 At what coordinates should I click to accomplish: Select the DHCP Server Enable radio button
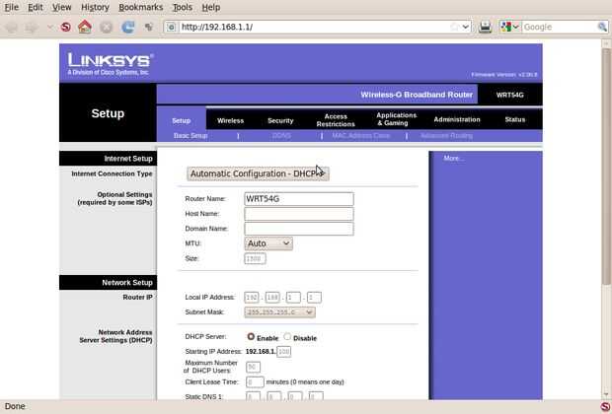[x=251, y=336]
